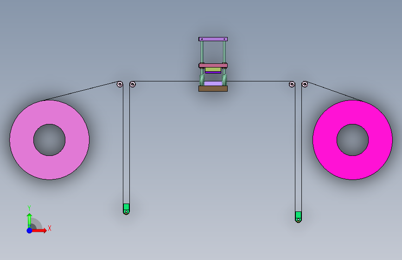Select the green dancer weight hanging on the left loop
Screen dimensions: 402x260
click(126, 209)
